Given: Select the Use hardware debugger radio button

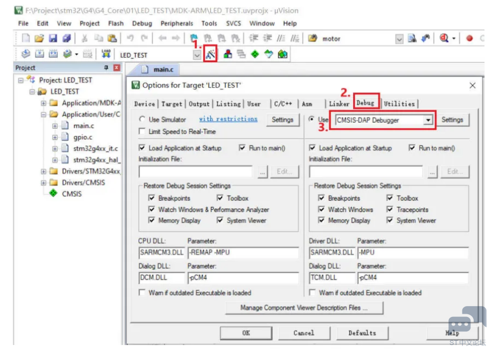Looking at the screenshot, I should tap(311, 119).
